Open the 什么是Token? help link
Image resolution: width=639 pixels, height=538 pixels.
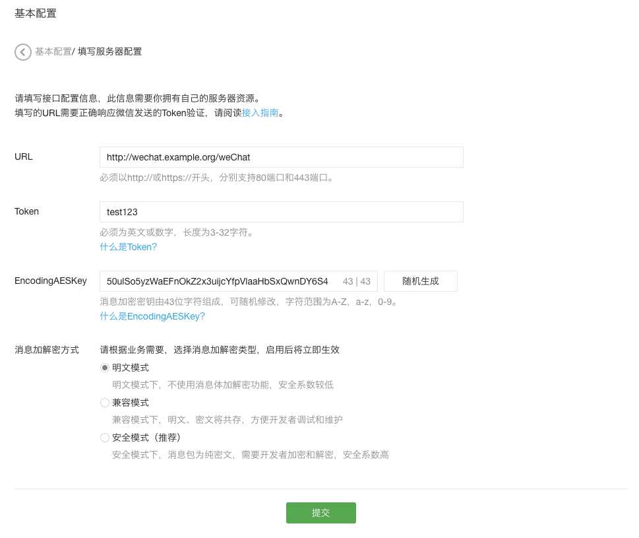tap(129, 247)
